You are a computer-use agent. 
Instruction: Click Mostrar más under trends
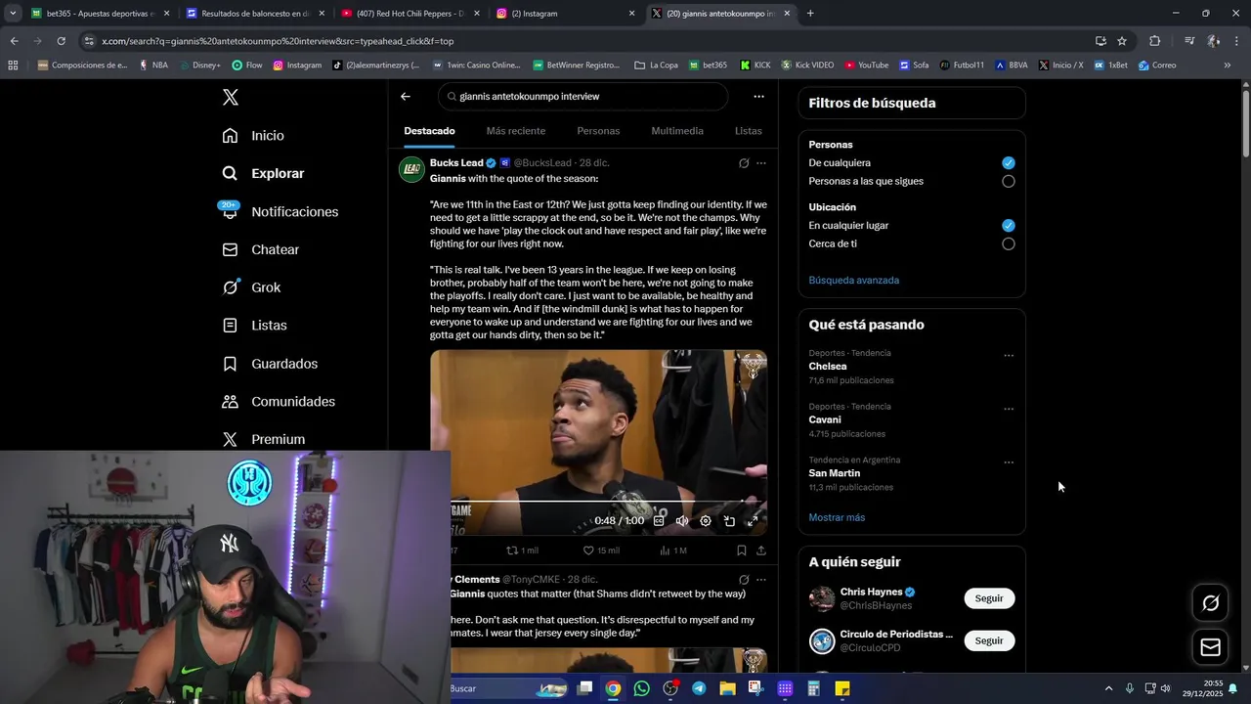pyautogui.click(x=837, y=518)
